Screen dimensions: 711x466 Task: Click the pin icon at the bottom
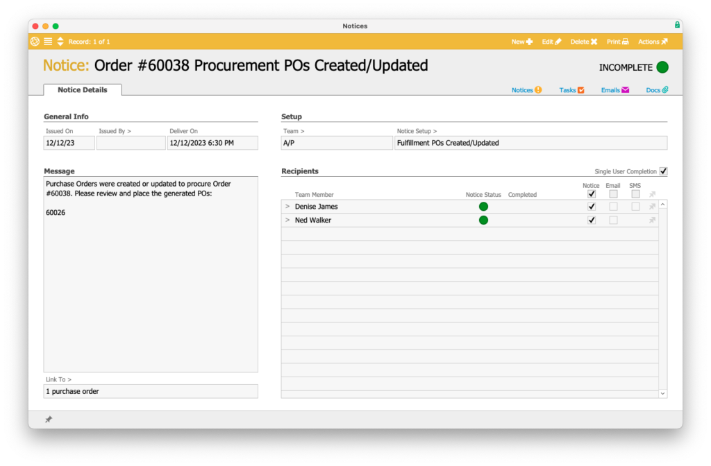[x=48, y=419]
